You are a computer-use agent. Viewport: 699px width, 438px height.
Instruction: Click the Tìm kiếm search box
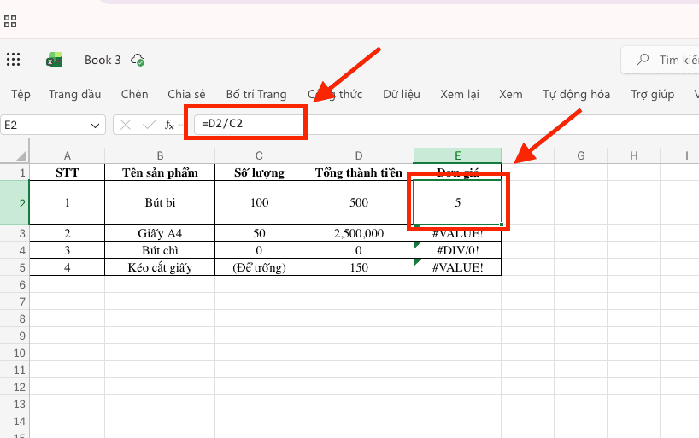tap(661, 60)
